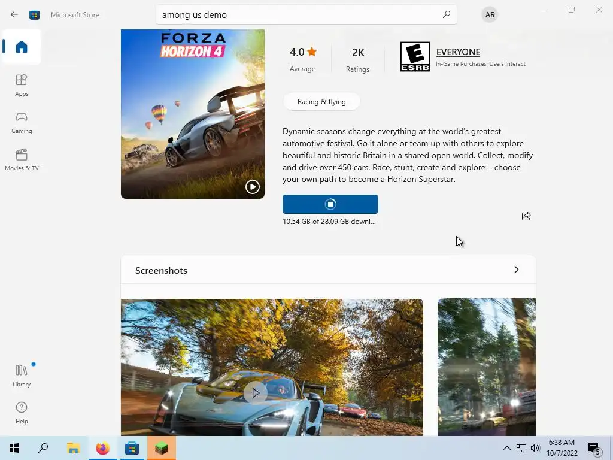Show hidden tray icons
The width and height of the screenshot is (613, 460).
click(506, 448)
